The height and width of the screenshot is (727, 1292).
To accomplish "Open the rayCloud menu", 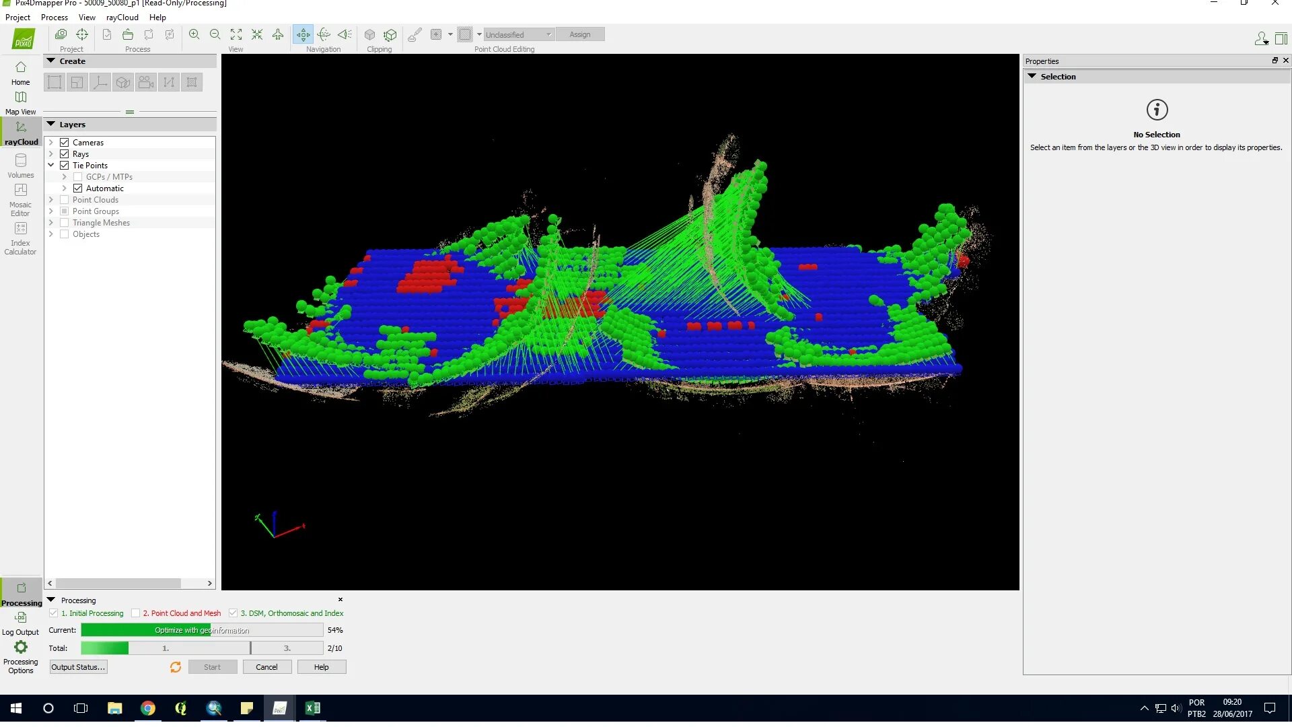I will pos(122,18).
